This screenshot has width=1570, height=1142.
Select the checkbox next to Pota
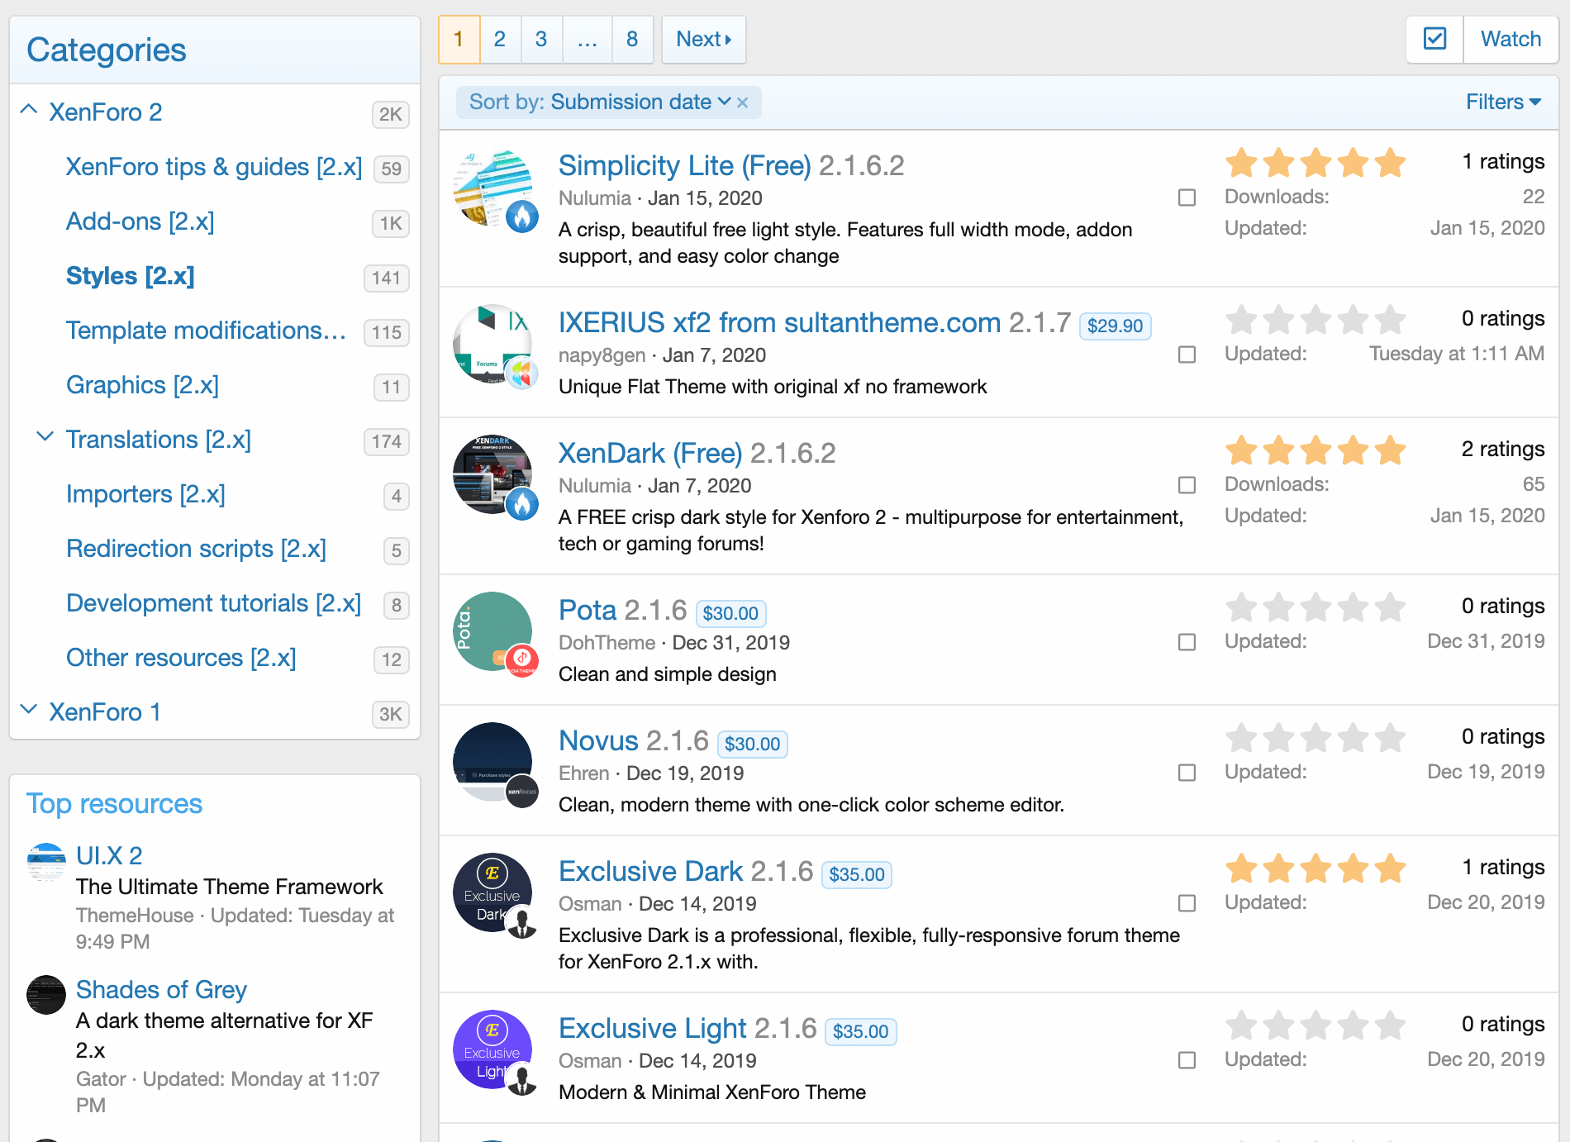1187,642
